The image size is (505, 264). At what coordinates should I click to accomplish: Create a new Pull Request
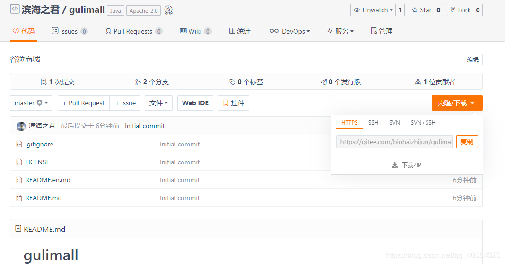pyautogui.click(x=84, y=103)
